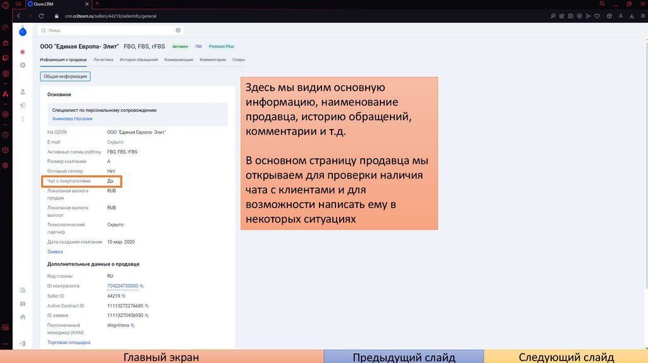Open the easy setup icon at toolbar end
This screenshot has width=648, height=363.
click(x=643, y=16)
